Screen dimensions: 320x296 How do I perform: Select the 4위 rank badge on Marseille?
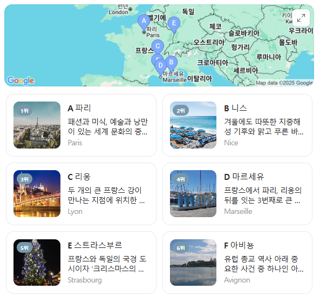click(x=181, y=179)
